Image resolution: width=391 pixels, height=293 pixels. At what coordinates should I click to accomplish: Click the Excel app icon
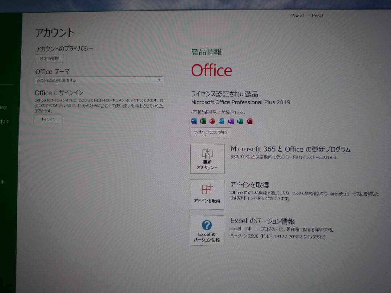point(203,121)
